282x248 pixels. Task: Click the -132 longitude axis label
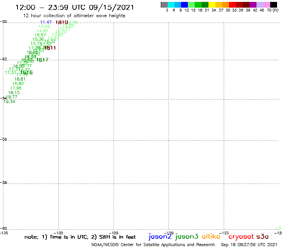[59, 233]
